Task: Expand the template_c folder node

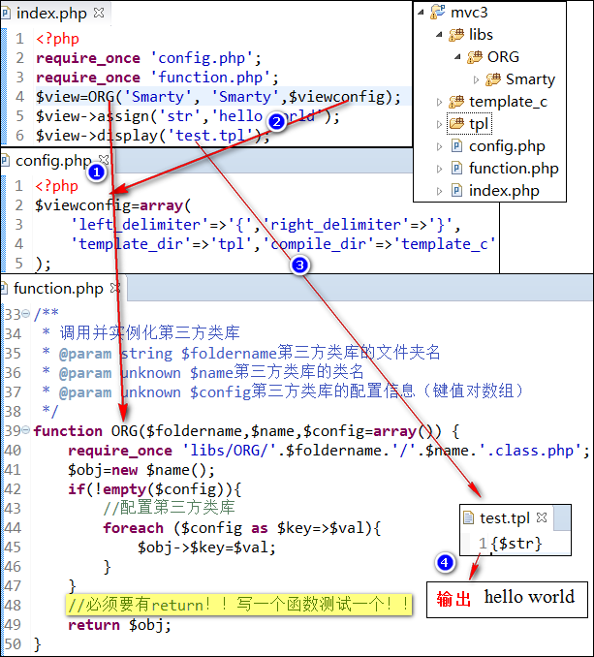Action: click(x=439, y=102)
